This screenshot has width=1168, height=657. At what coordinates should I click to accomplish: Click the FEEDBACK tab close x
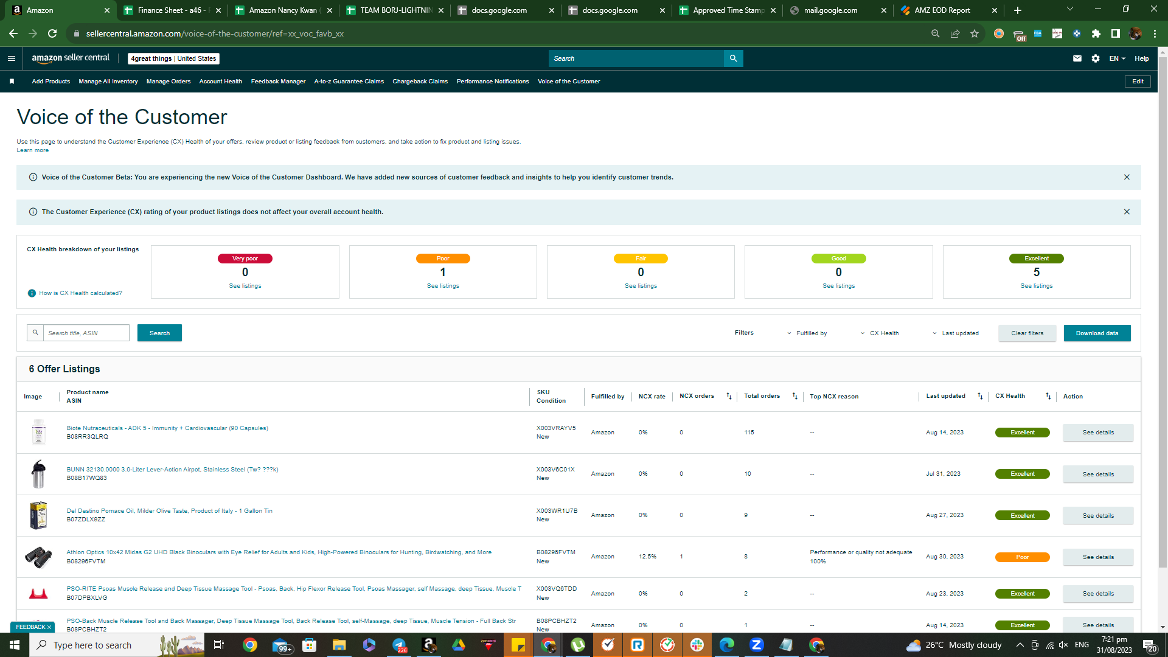click(49, 627)
